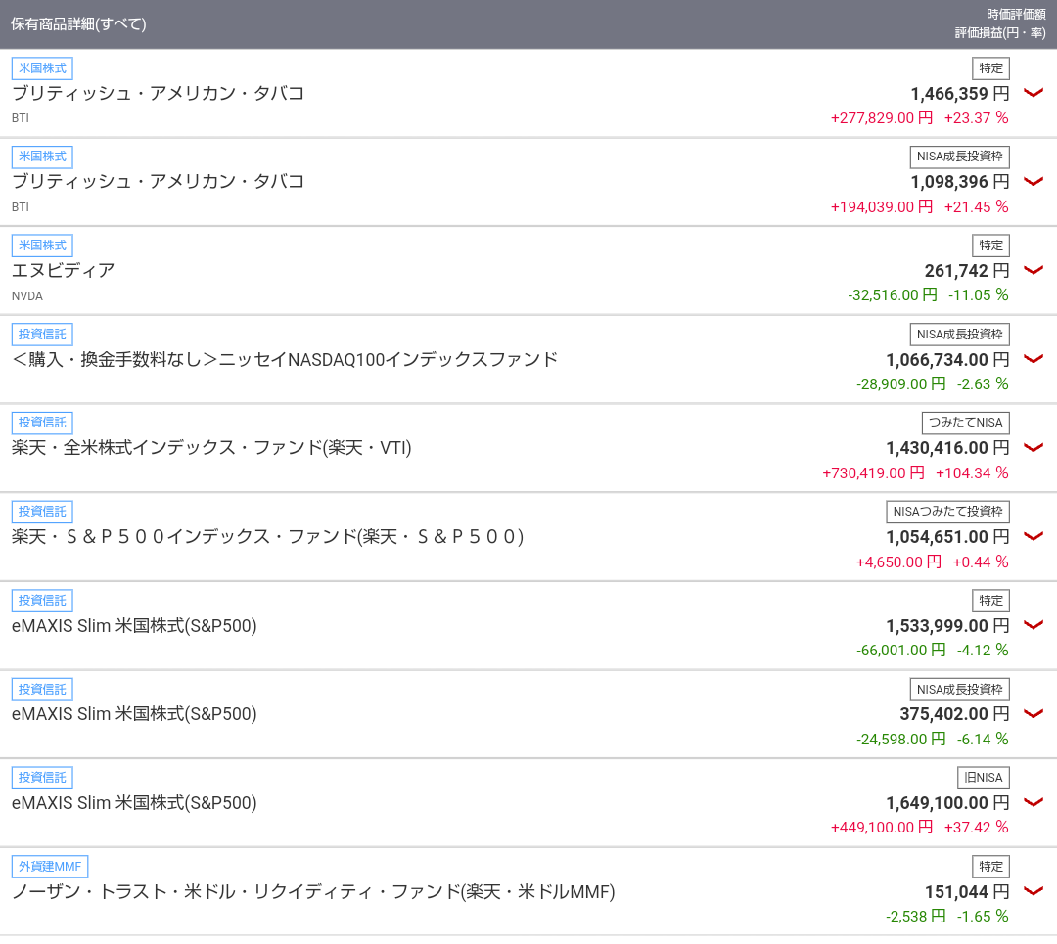Click 投資信託 tag above 楽天・S&P500 fund
Screen dimensions: 1057x944
42,512
